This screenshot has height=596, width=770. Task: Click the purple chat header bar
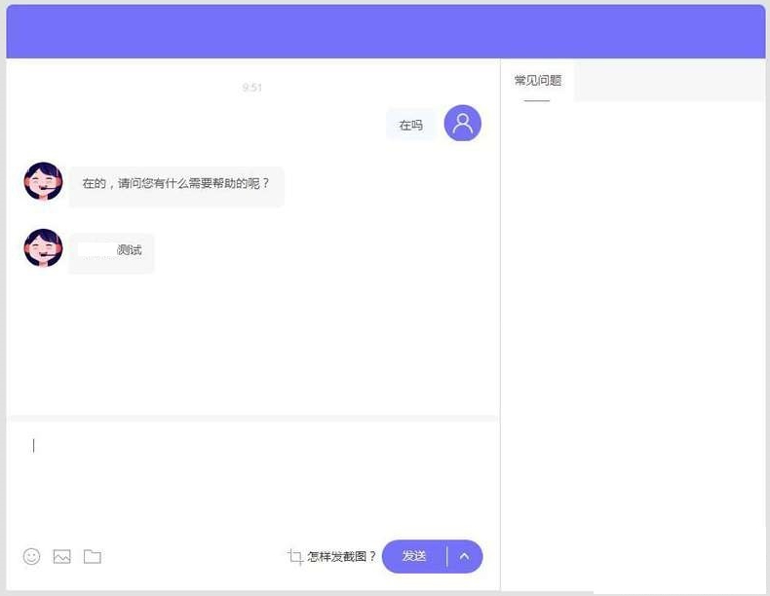point(385,32)
